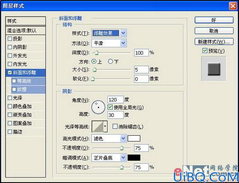
Task: Click the shadow 不透明度(C) slider handle
Action: [122, 167]
